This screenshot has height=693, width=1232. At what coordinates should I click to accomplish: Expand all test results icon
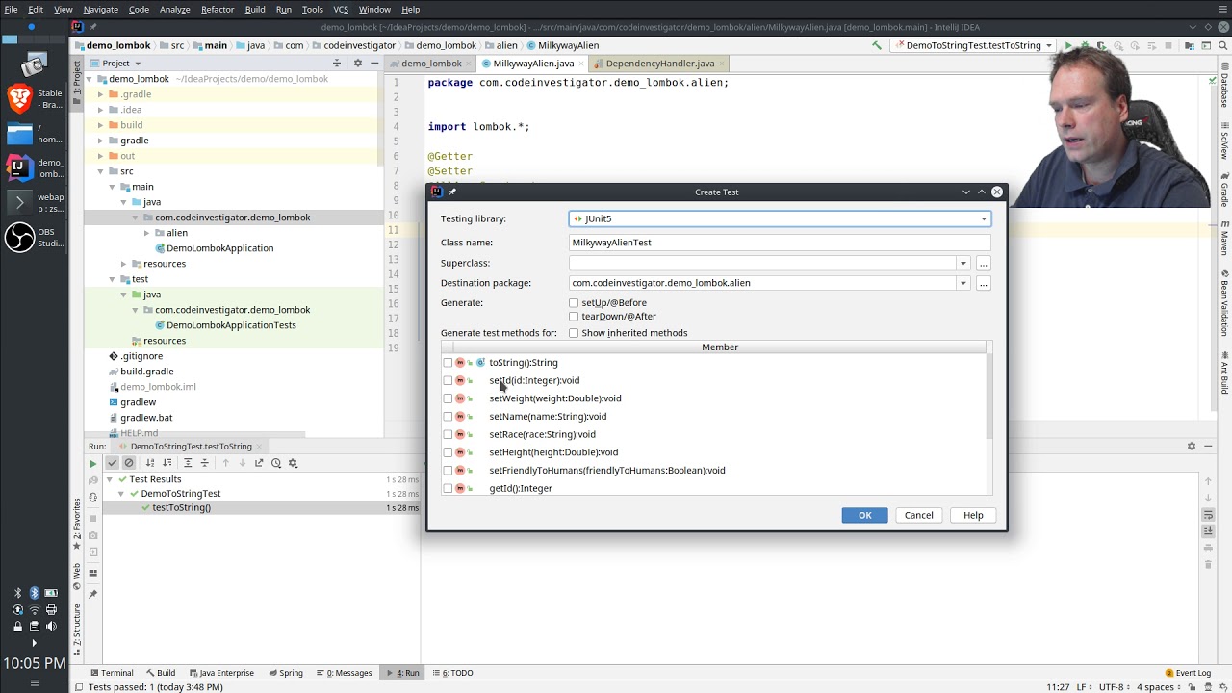pos(188,463)
